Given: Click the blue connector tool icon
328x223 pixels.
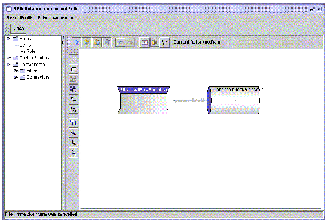Looking at the screenshot, I should coord(73,123).
